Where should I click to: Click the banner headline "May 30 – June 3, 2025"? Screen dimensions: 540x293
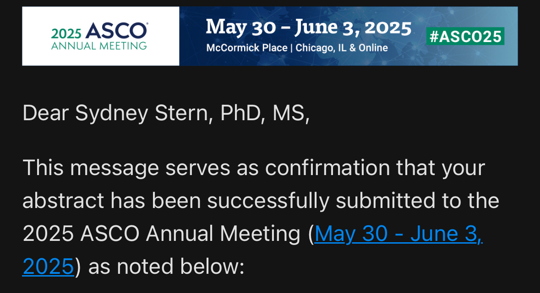(308, 27)
